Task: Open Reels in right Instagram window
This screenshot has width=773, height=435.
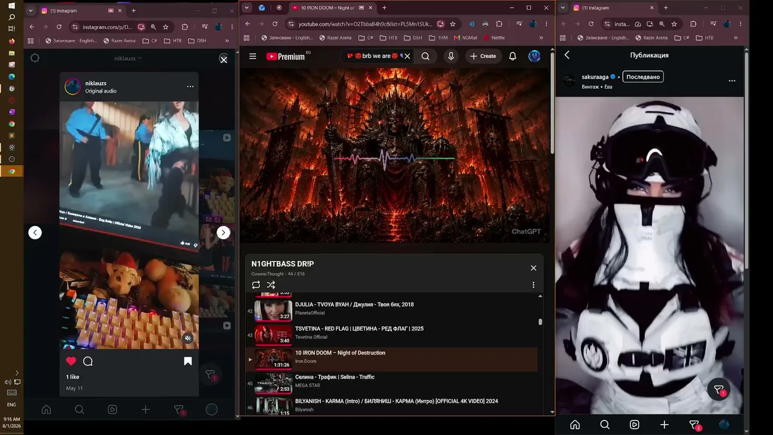Action: [x=634, y=425]
